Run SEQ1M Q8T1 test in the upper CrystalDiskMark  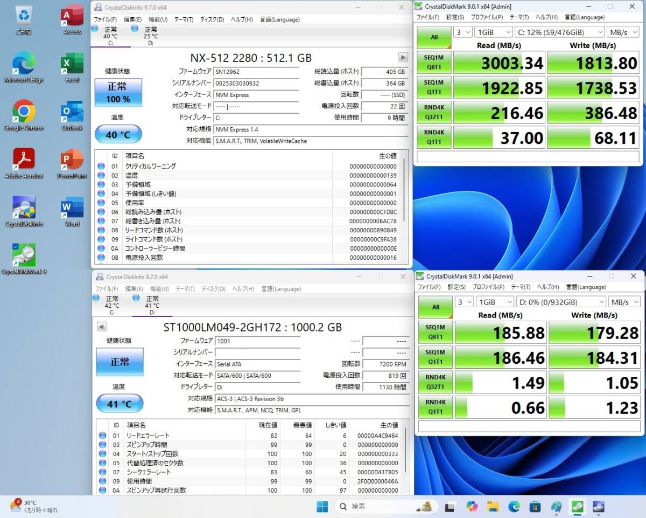(x=434, y=63)
